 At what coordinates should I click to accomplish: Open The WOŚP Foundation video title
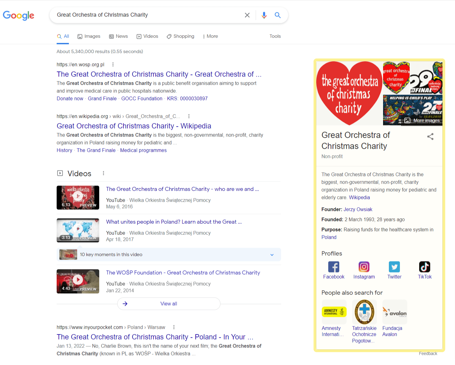(x=183, y=273)
